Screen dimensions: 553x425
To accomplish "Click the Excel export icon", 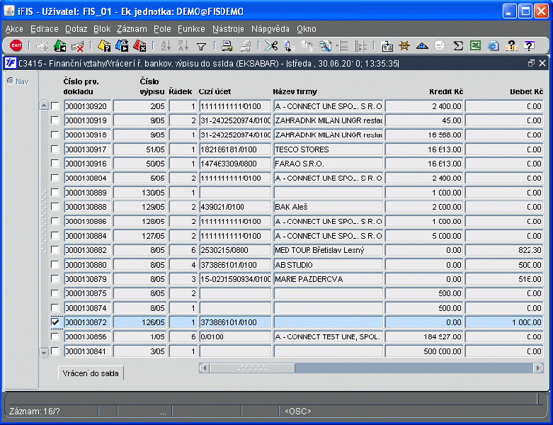I will tap(476, 46).
